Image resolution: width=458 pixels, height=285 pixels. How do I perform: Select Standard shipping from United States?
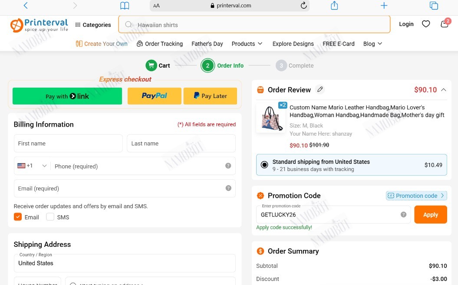pyautogui.click(x=351, y=165)
